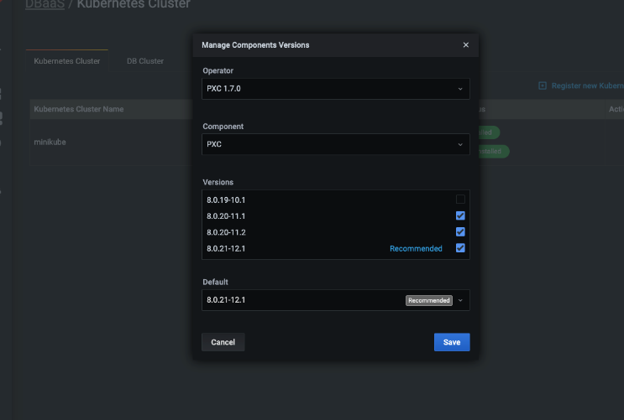The width and height of the screenshot is (624, 420).
Task: Open the Default version dropdown
Action: coord(335,300)
